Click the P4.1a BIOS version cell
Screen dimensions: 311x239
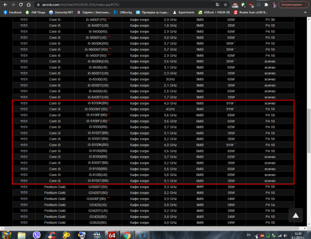coord(270,205)
